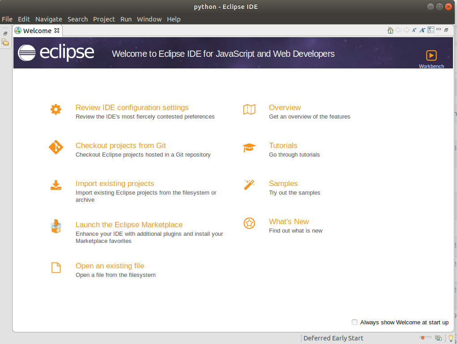Click the Tutorials graduation cap icon
The width and height of the screenshot is (457, 344).
click(249, 147)
